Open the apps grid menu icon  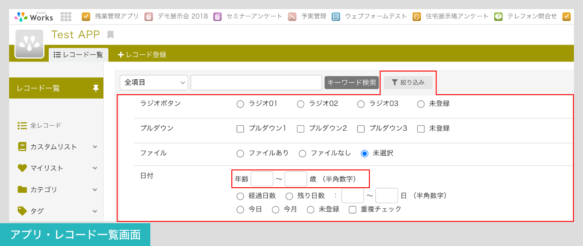pos(66,16)
